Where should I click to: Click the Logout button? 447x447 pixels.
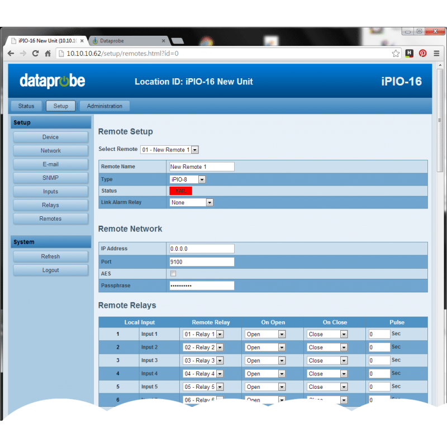[50, 270]
